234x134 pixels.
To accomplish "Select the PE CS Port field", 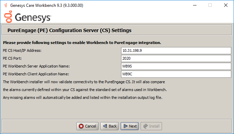I will click(176, 58).
